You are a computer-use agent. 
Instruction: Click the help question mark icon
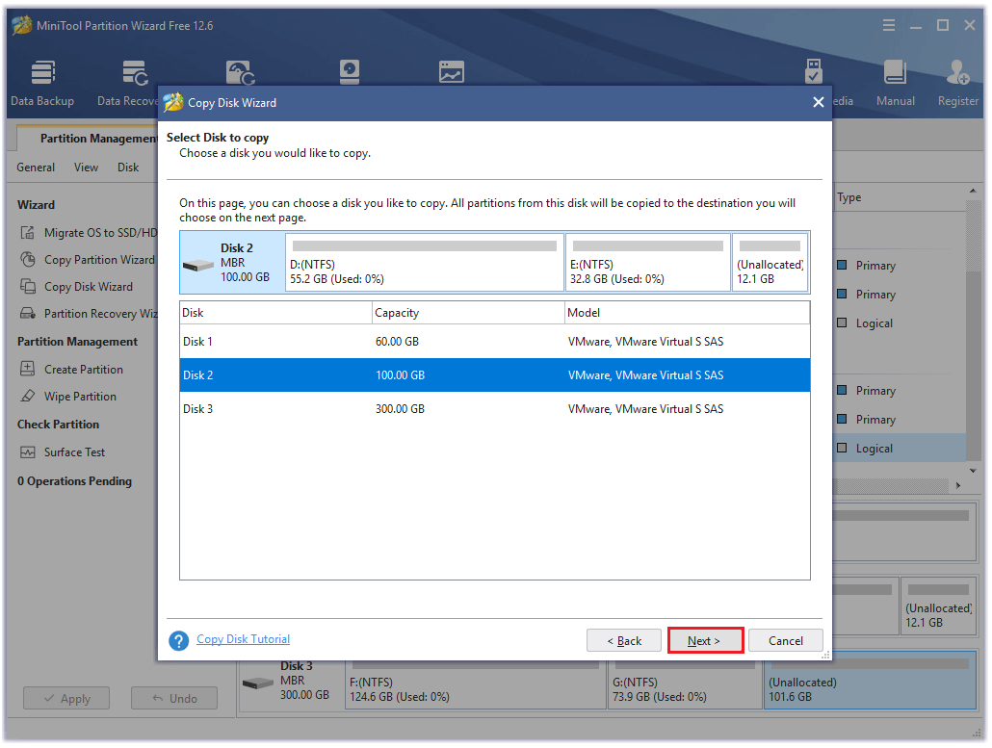pos(178,640)
